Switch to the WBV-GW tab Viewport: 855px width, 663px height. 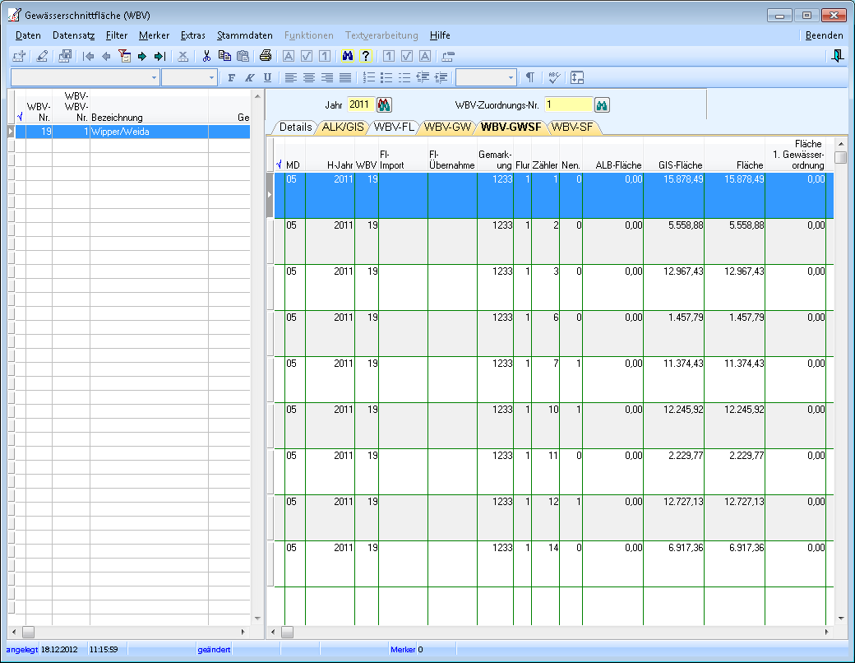(x=447, y=128)
